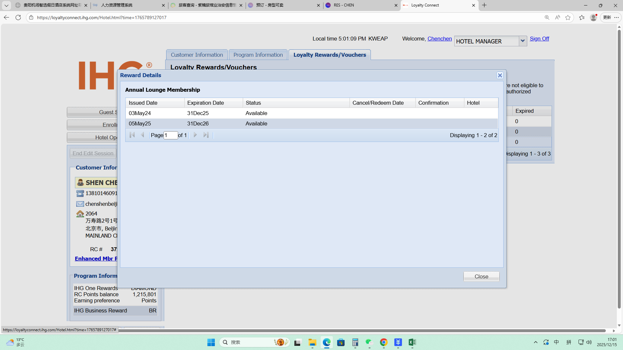Go to previous page in rewards pager
623x350 pixels.
click(142, 135)
